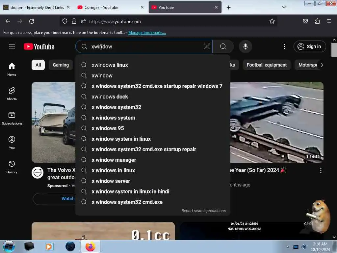Switch to dro.pm Extremely Short Links tab

(37, 8)
